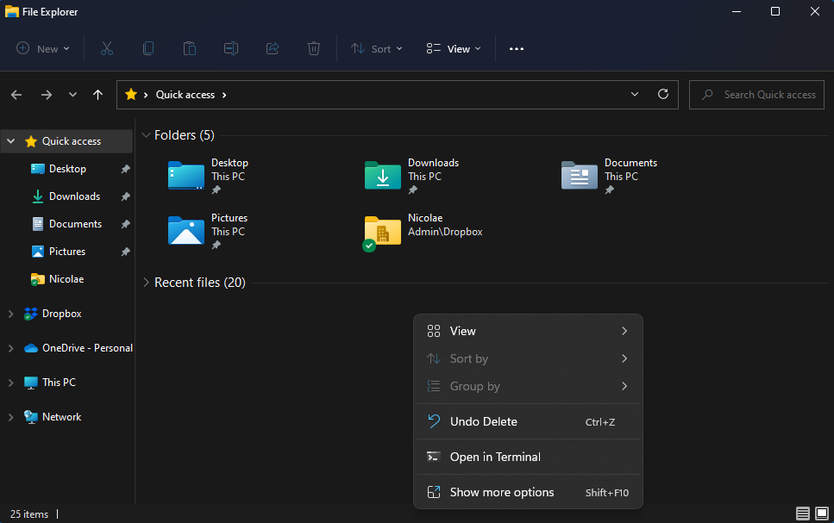
Task: Go up one level with Up arrow
Action: (x=98, y=95)
